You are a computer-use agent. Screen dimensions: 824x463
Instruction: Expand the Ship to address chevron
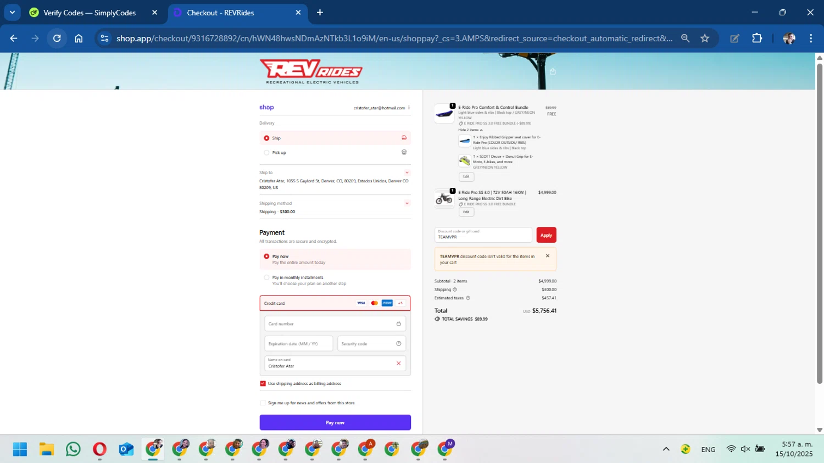pos(407,172)
